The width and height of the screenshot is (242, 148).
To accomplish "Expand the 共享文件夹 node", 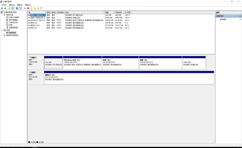I will [x=5, y=22].
